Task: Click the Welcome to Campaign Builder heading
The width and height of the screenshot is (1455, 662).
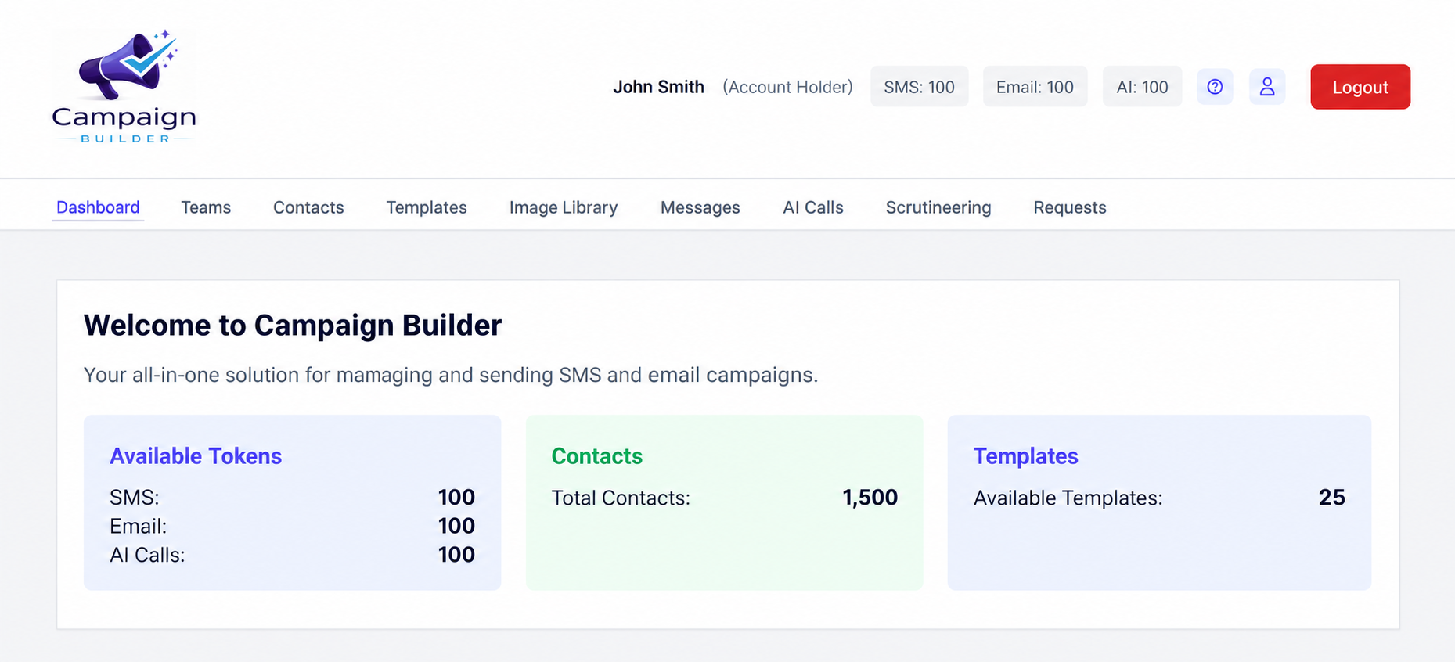Action: pyautogui.click(x=293, y=326)
